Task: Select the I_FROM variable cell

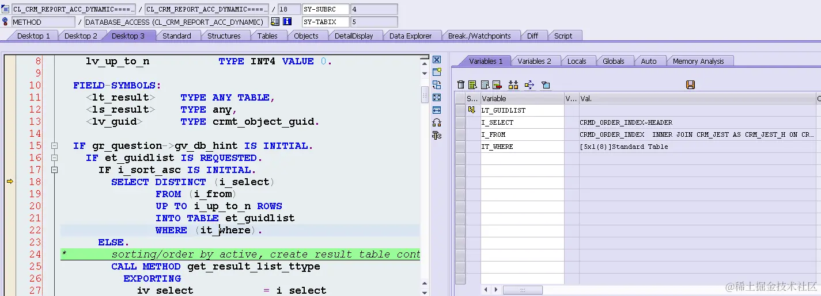Action: coord(522,134)
